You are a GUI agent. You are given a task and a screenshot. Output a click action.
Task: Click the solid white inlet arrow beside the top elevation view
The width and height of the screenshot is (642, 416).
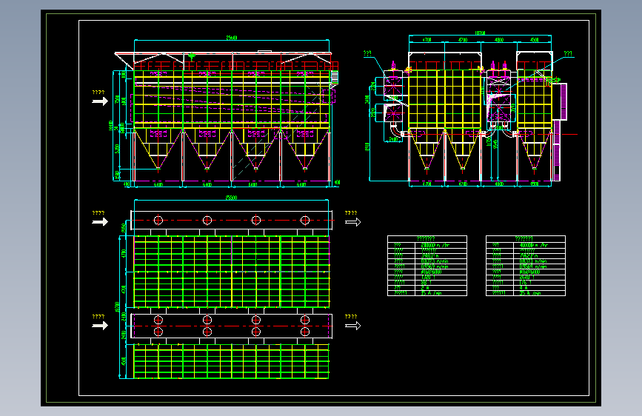(99, 101)
